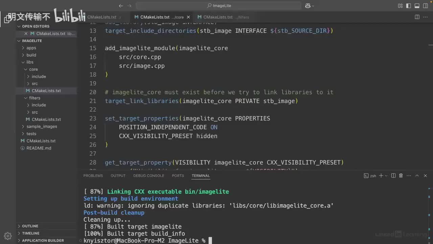
Task: Click line number 23 in the gutter
Action: (x=93, y=118)
